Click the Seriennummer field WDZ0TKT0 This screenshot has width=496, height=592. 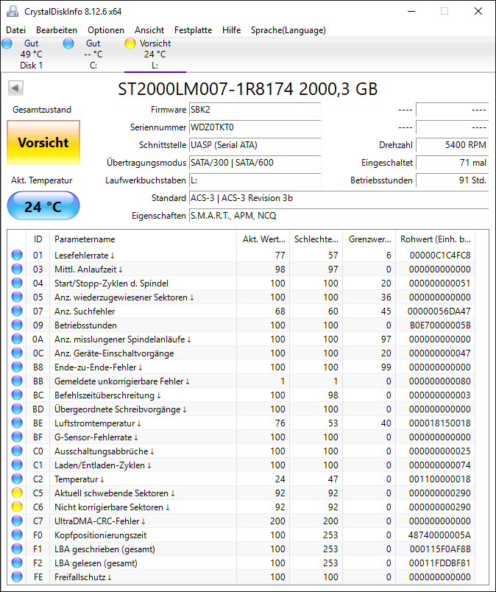(x=255, y=127)
